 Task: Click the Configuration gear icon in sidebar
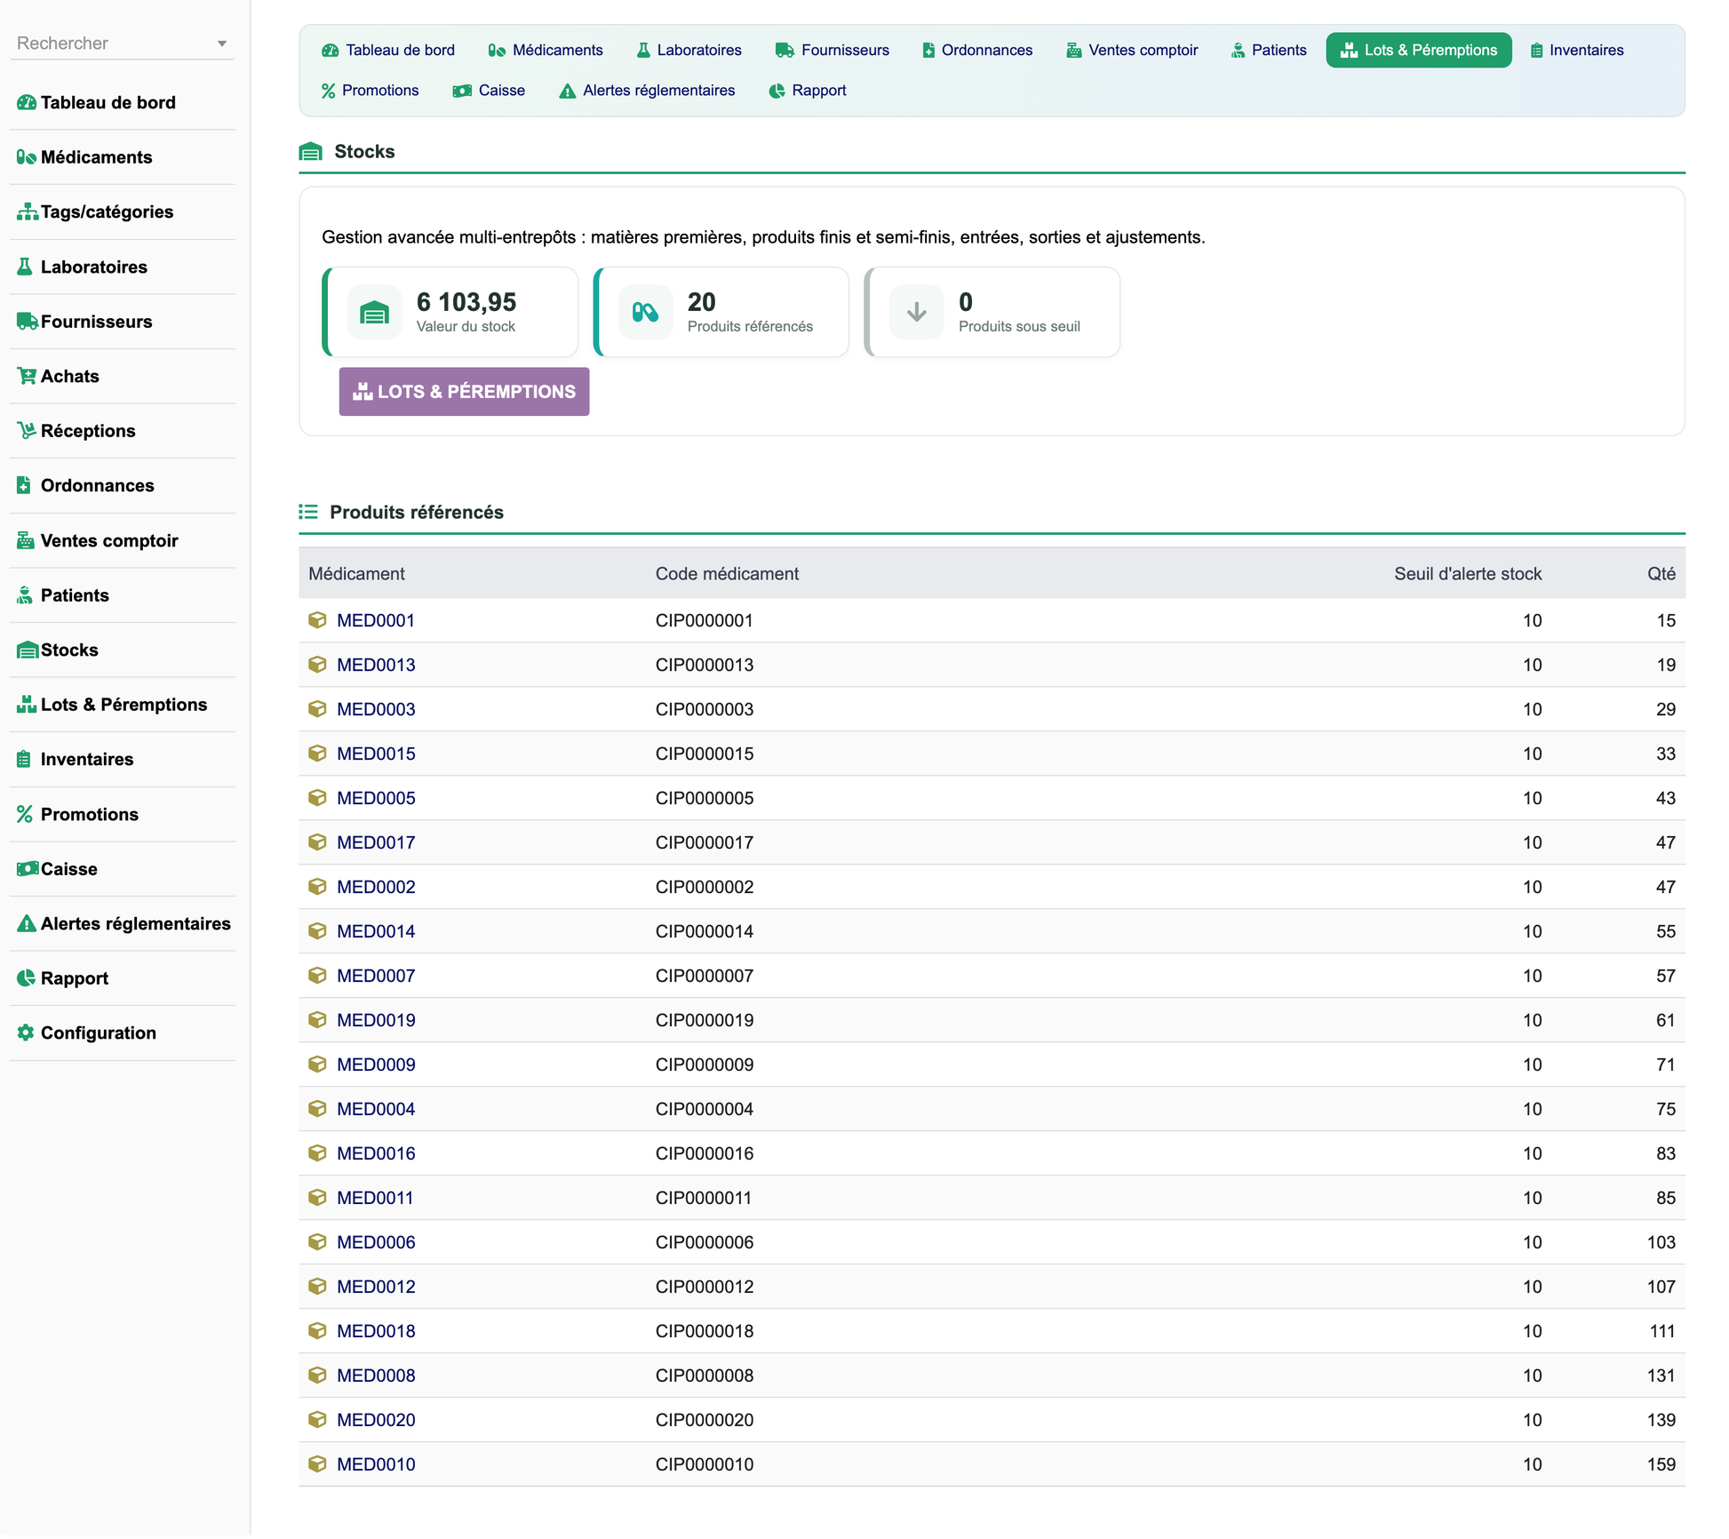click(x=26, y=1033)
